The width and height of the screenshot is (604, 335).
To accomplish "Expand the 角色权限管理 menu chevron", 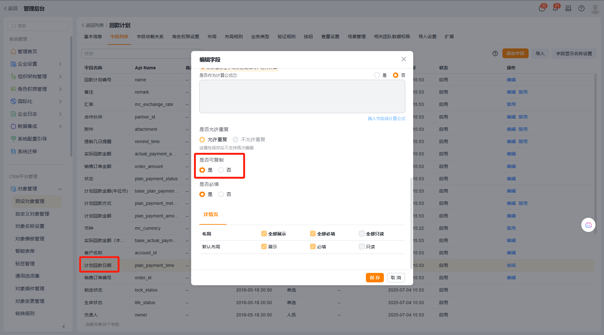I will (60, 89).
